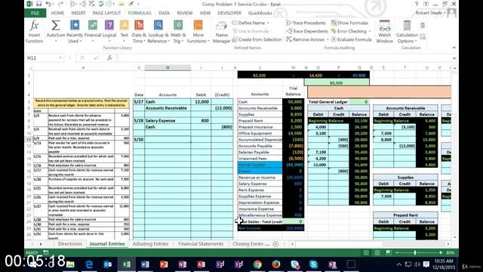
Task: Click the zoom out minus button
Action: pyautogui.click(x=397, y=252)
